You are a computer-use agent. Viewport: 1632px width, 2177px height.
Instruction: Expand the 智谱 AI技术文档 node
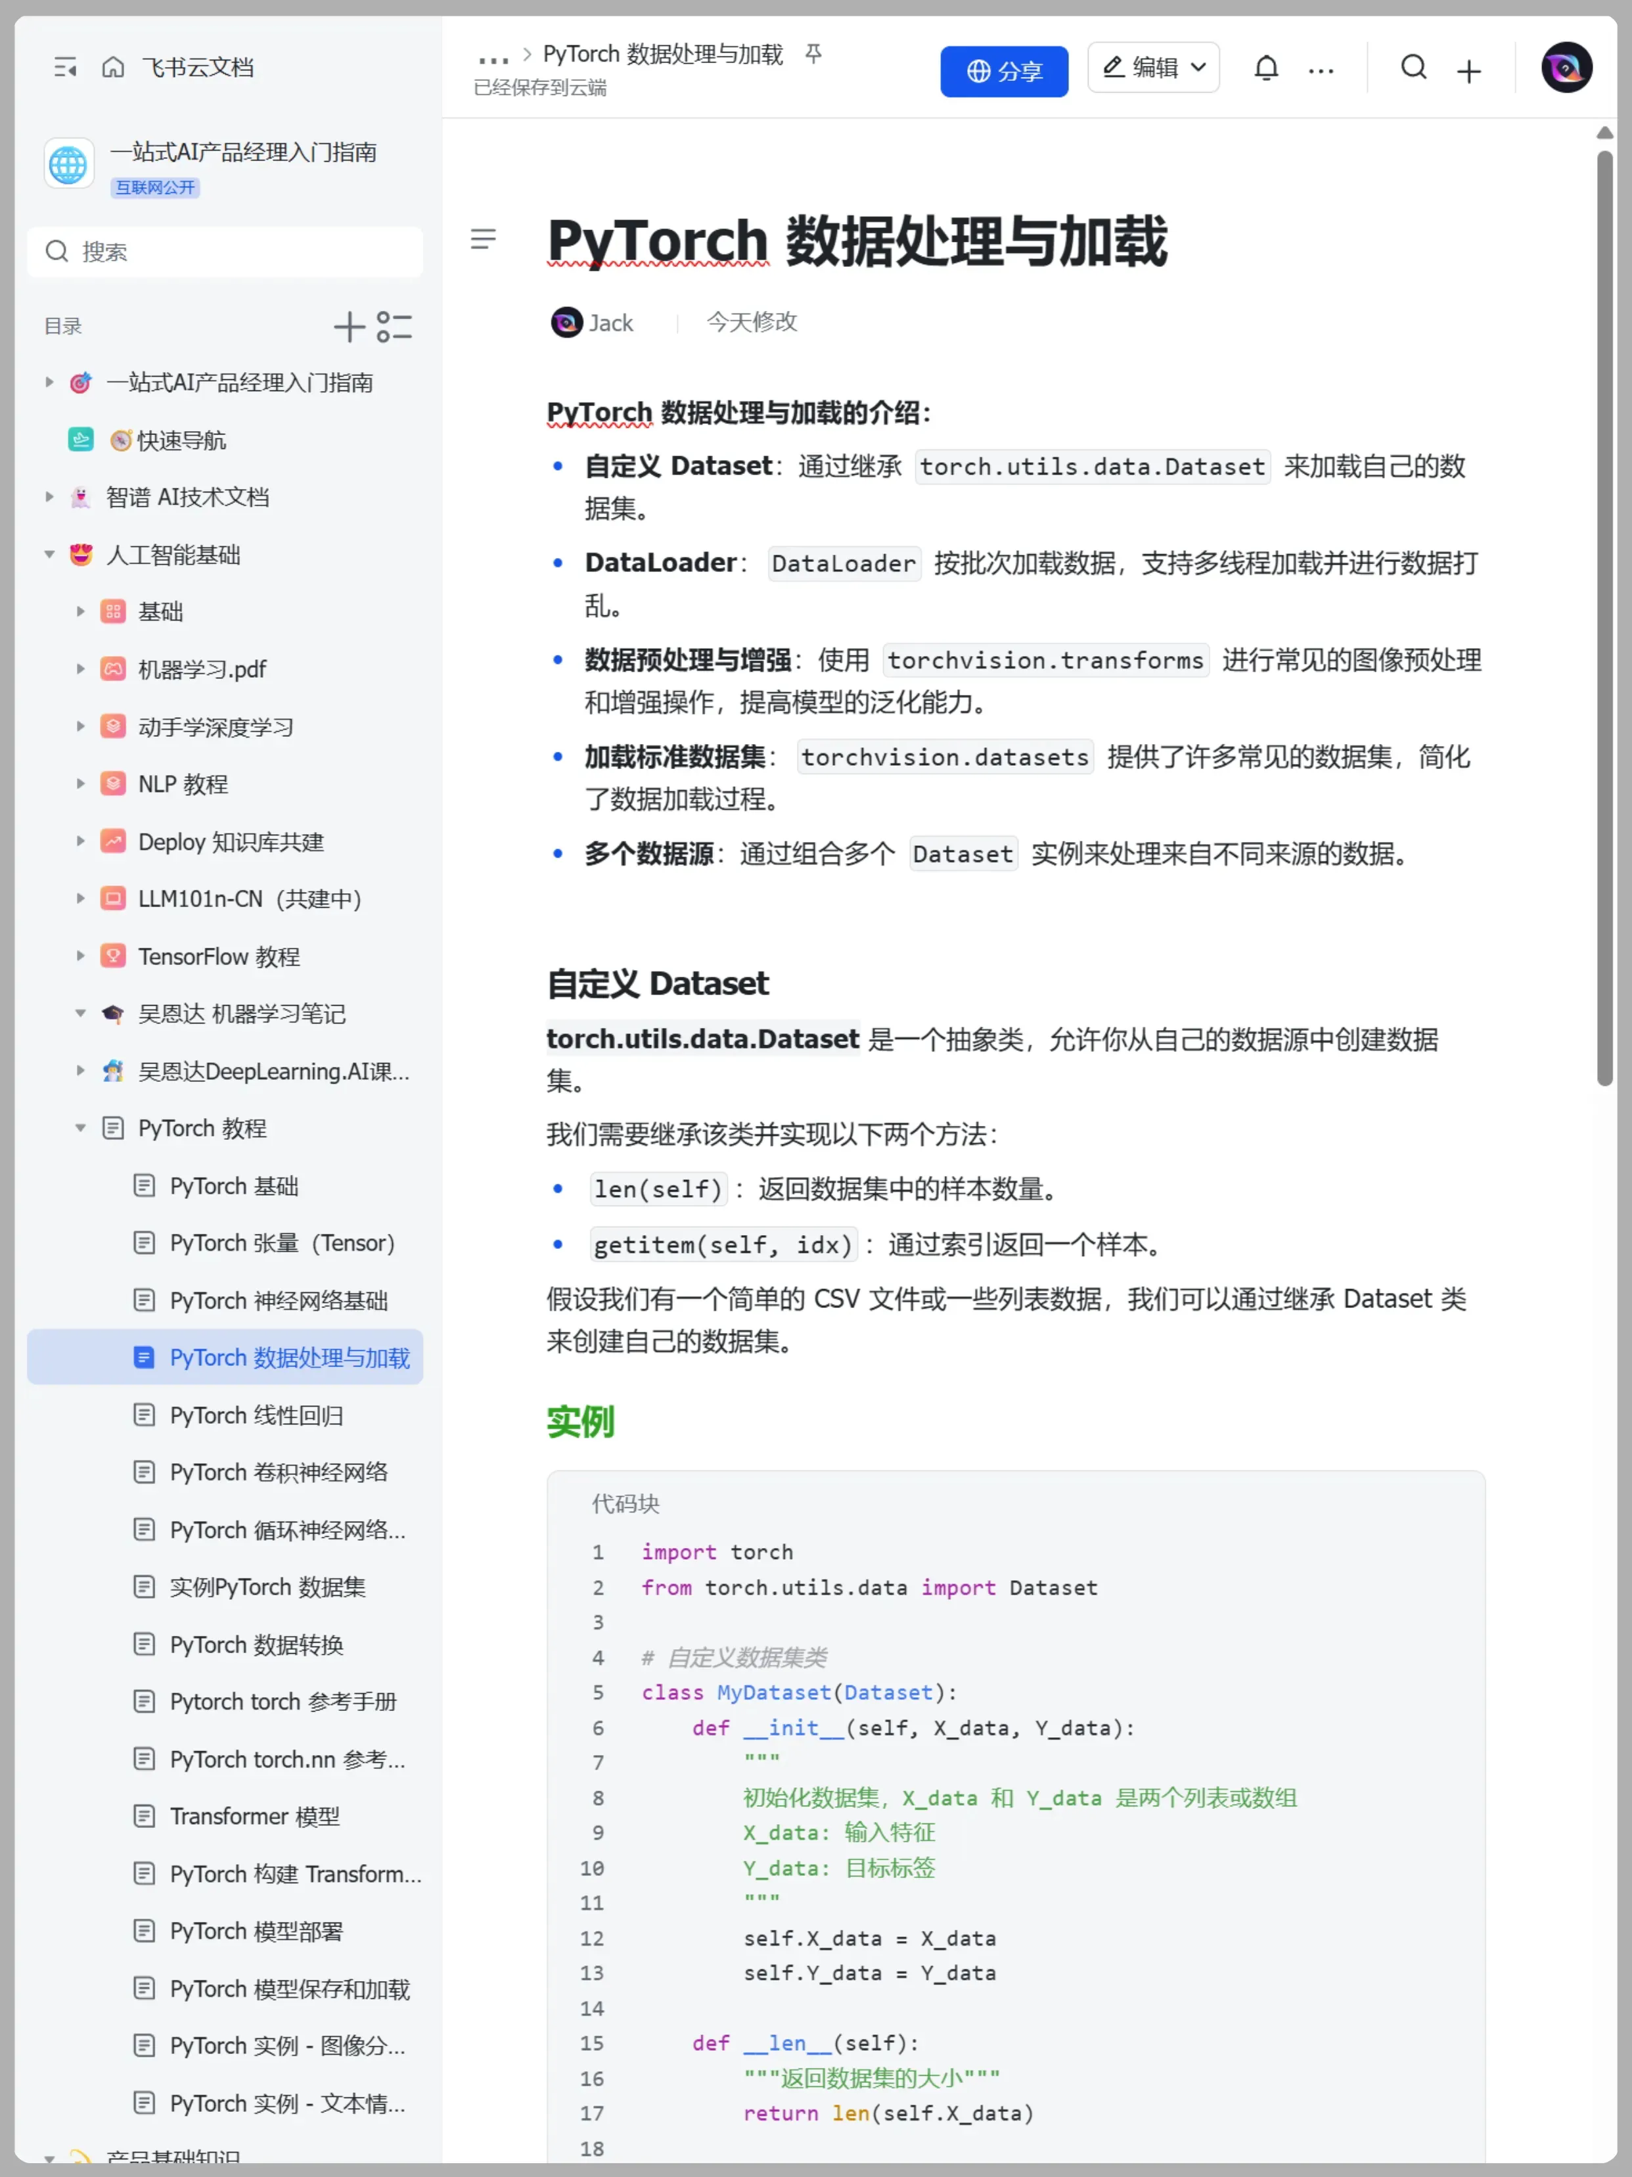click(x=49, y=497)
